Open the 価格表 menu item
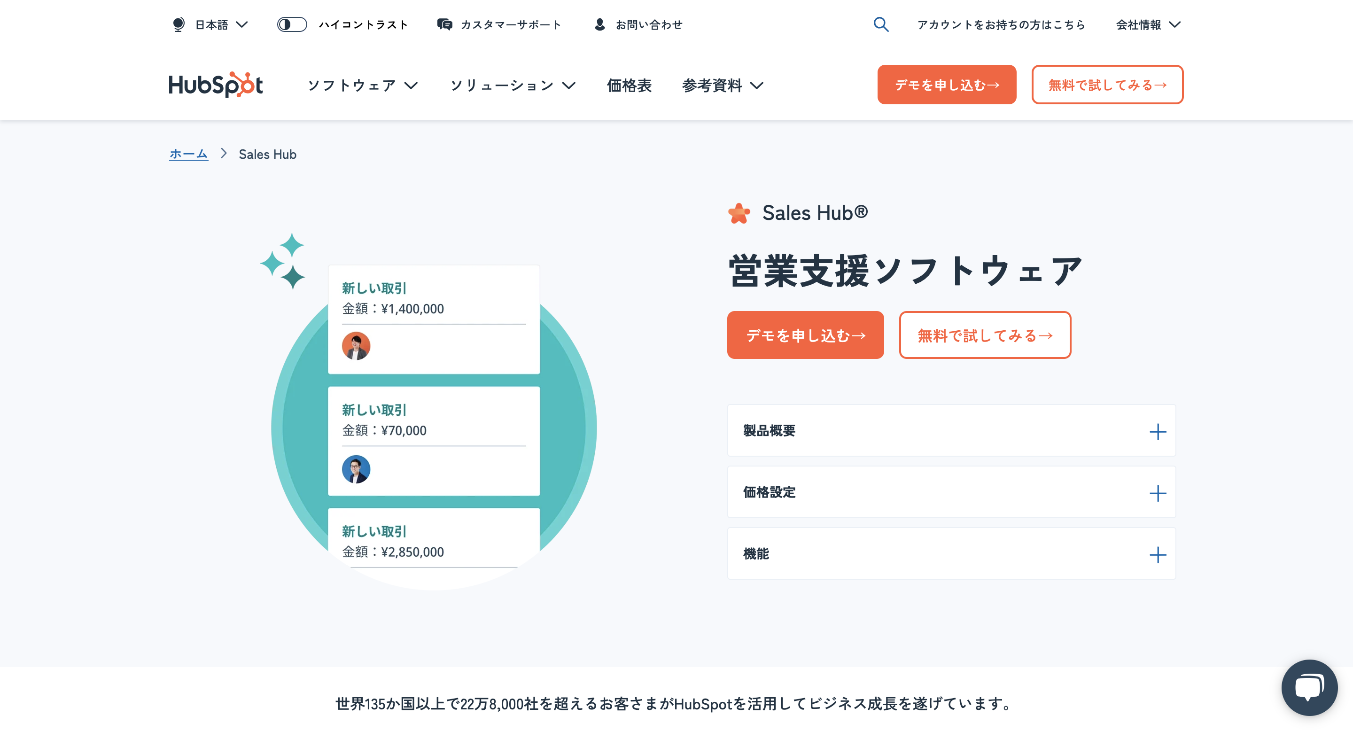This screenshot has height=731, width=1353. (629, 85)
